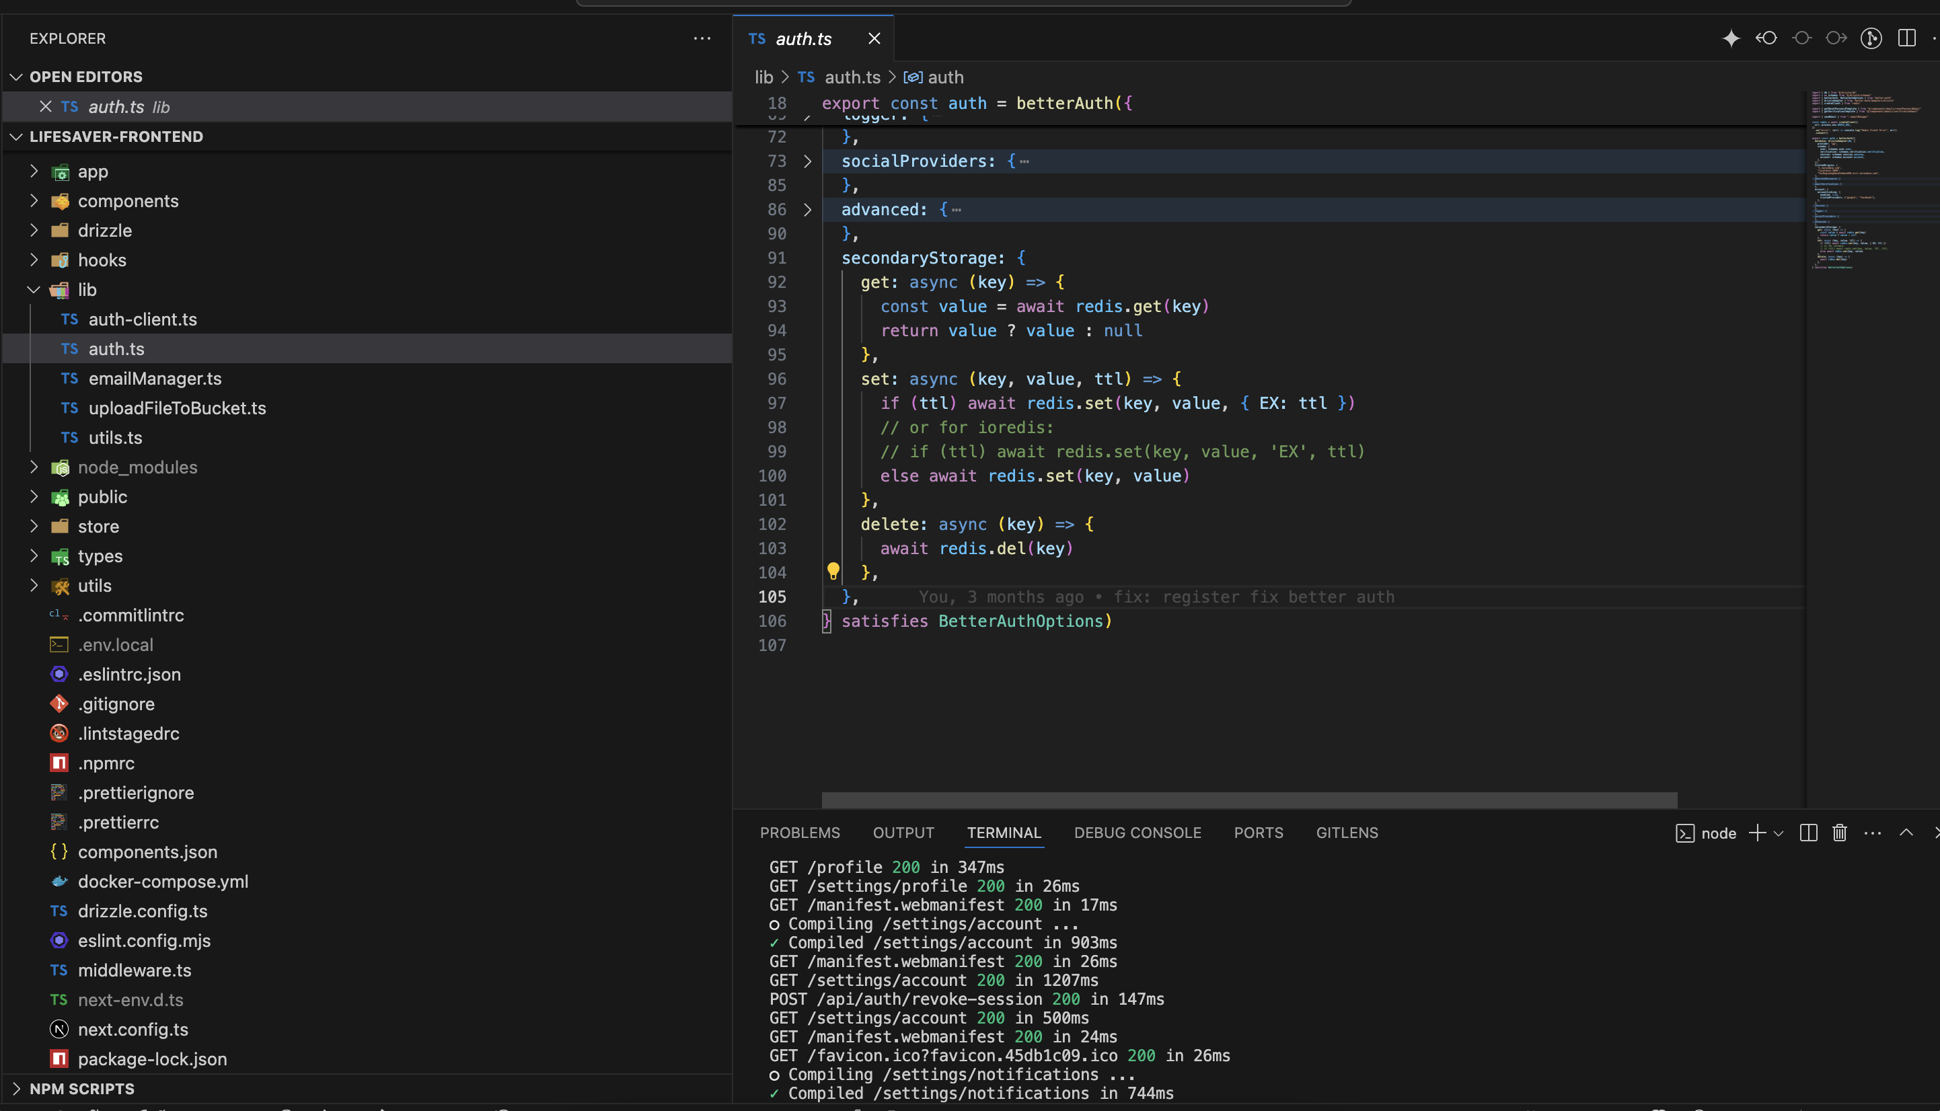Open uploadFileToBucket.ts file

point(367,408)
